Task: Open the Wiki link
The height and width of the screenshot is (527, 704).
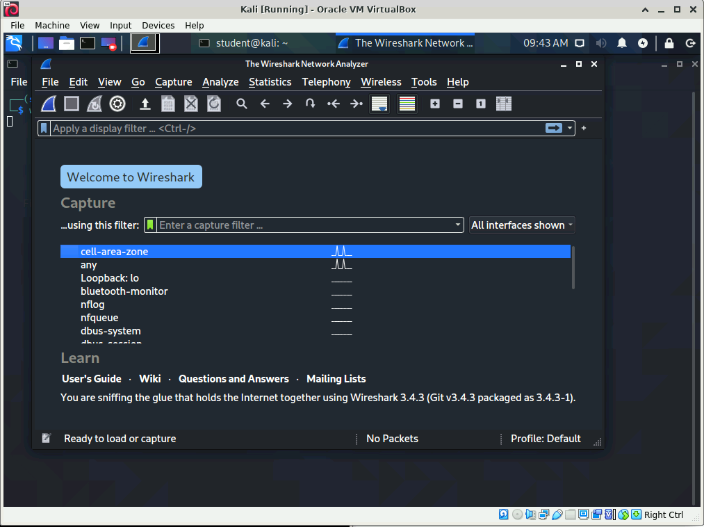Action: tap(150, 379)
